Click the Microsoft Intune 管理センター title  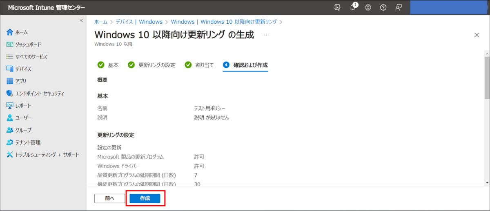click(47, 7)
